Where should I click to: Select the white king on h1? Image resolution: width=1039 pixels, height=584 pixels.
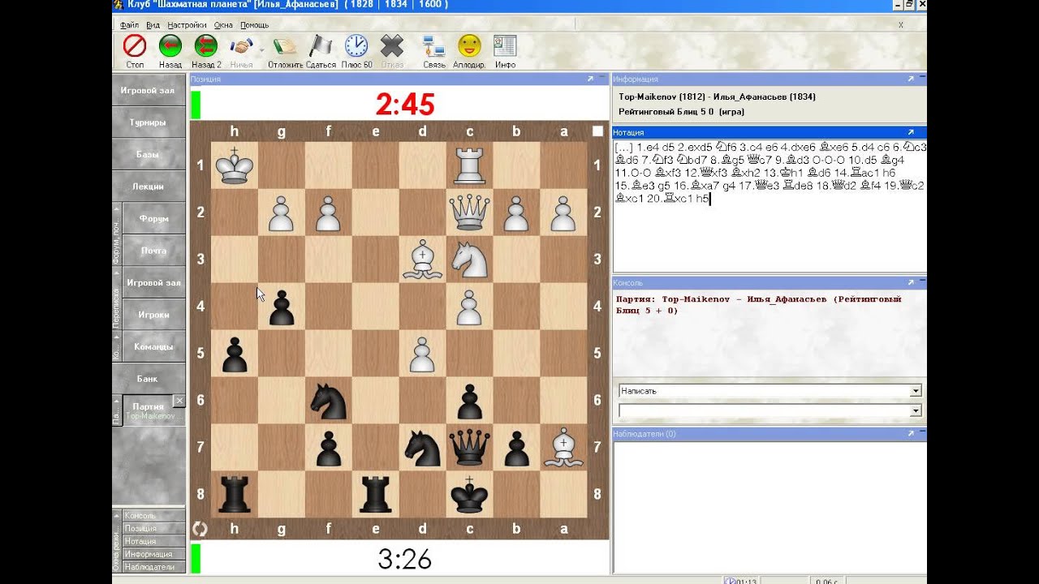click(x=235, y=165)
